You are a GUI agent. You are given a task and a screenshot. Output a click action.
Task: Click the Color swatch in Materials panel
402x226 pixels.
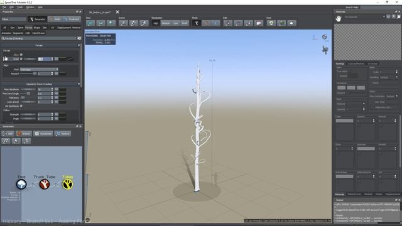[344, 121]
